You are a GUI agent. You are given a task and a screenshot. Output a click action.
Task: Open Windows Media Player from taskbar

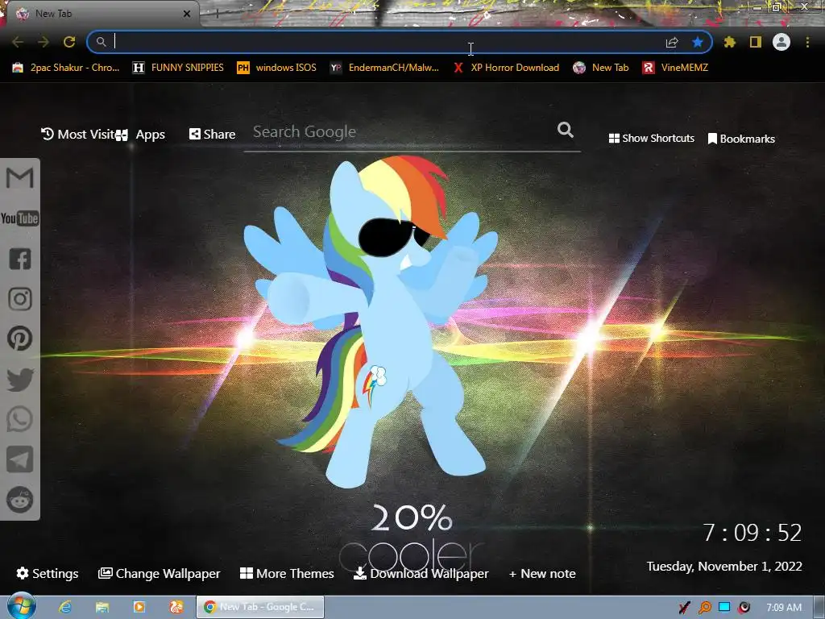pyautogui.click(x=139, y=608)
